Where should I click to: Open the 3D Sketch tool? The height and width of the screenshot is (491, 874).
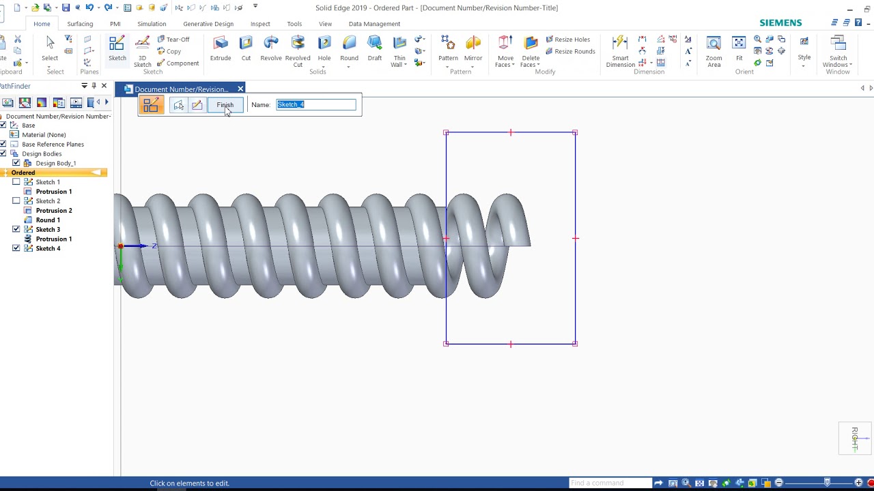tap(142, 51)
